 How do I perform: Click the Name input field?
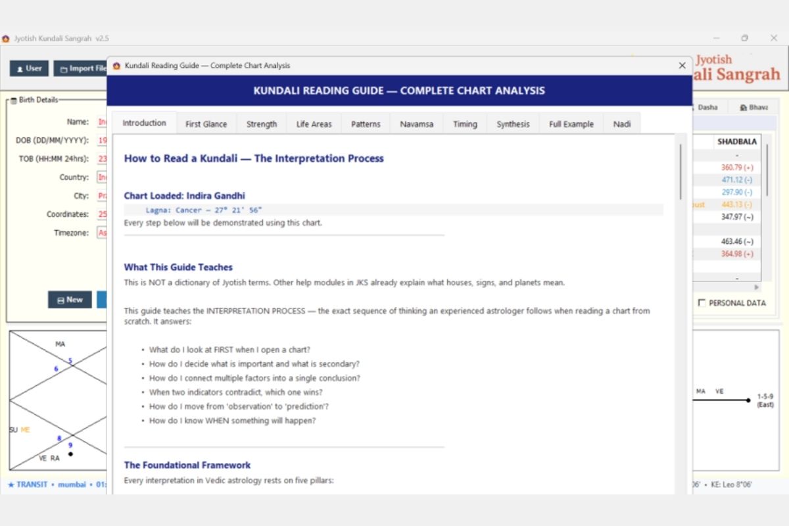click(x=102, y=122)
